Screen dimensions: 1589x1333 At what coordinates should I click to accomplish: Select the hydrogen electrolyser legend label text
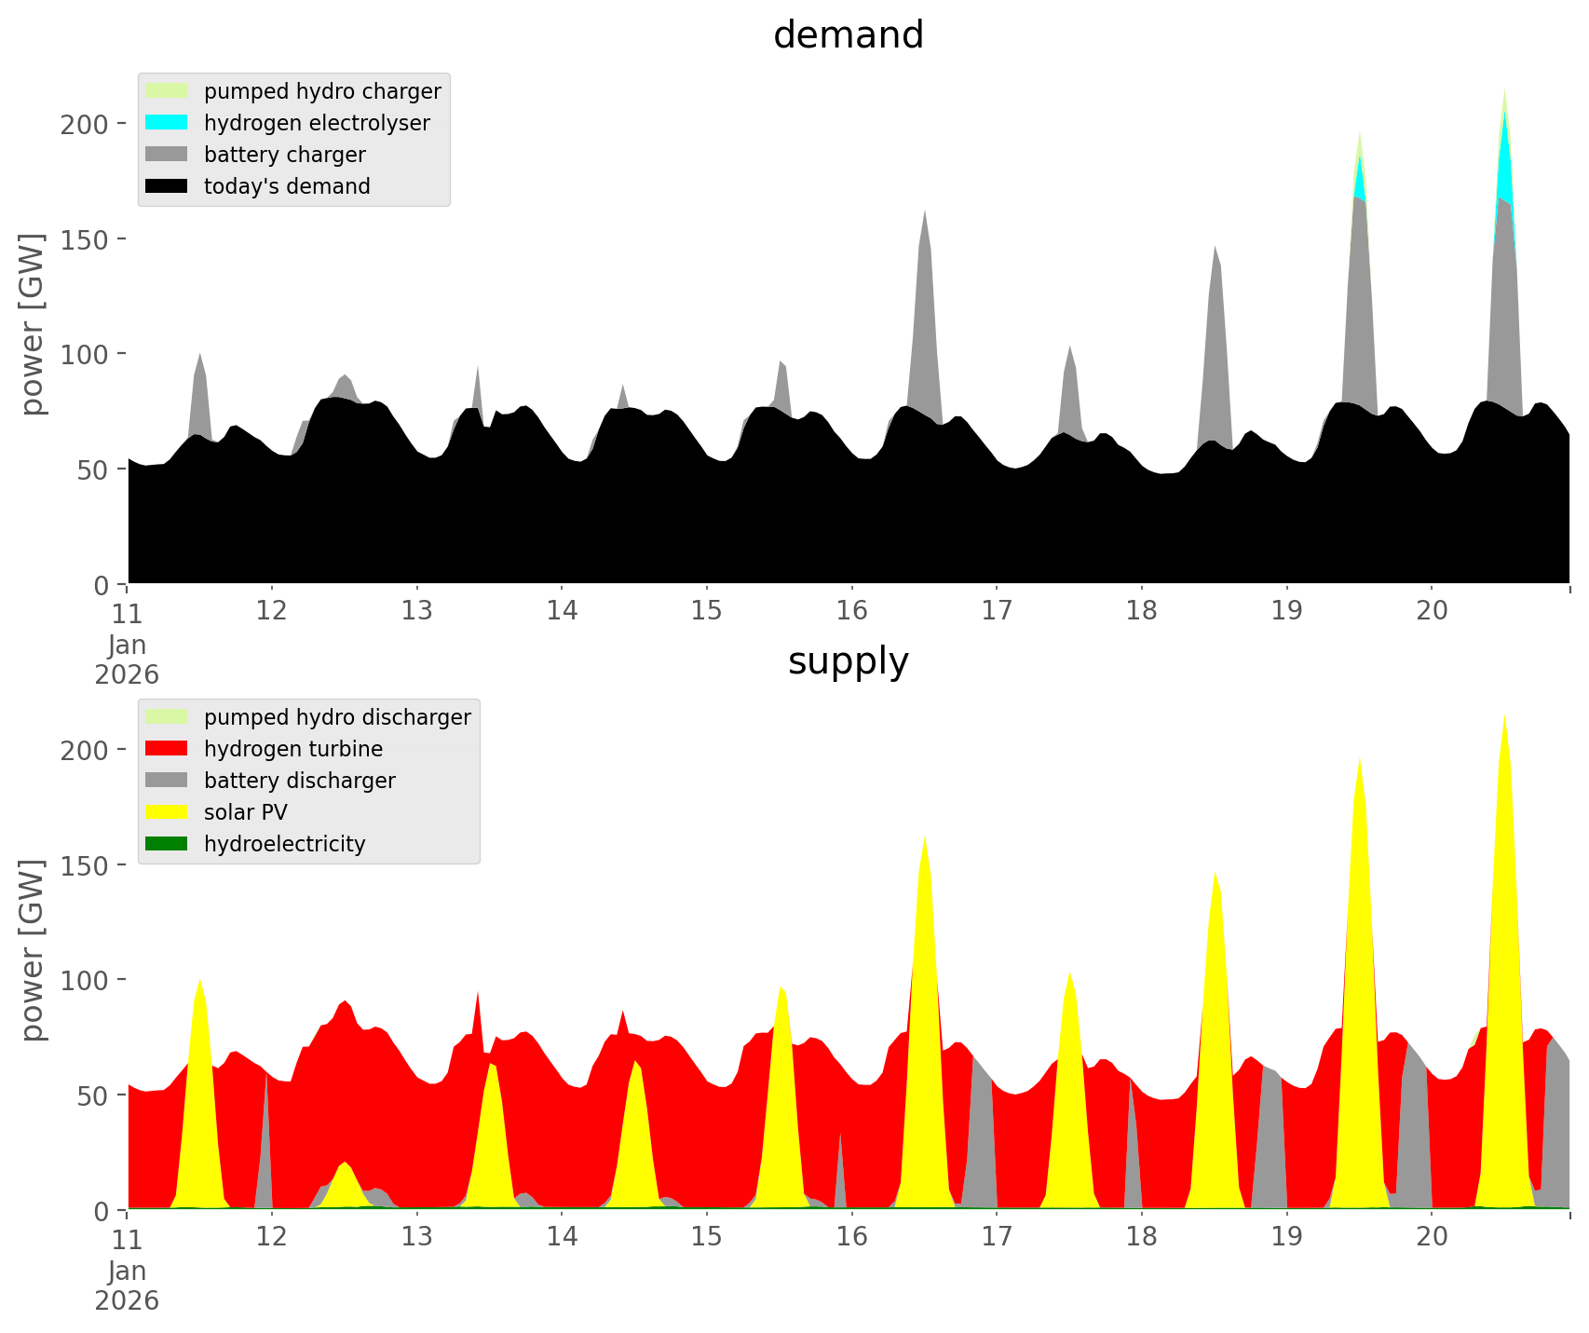pyautogui.click(x=317, y=123)
